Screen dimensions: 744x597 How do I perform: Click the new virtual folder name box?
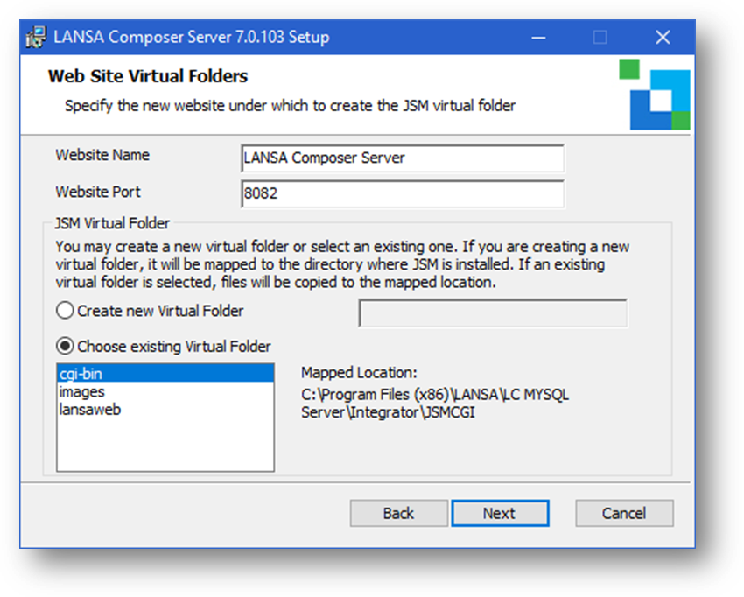coord(493,313)
